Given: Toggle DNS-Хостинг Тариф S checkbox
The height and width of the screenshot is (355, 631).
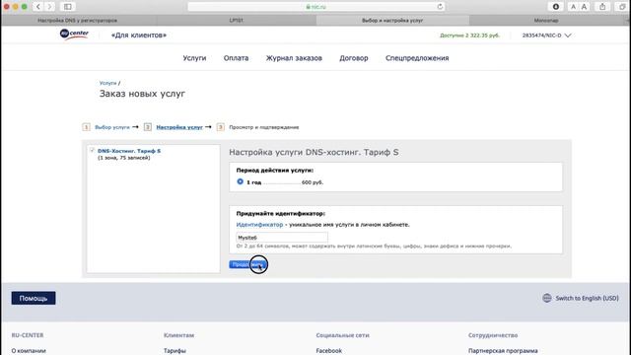Looking at the screenshot, I should [x=92, y=151].
